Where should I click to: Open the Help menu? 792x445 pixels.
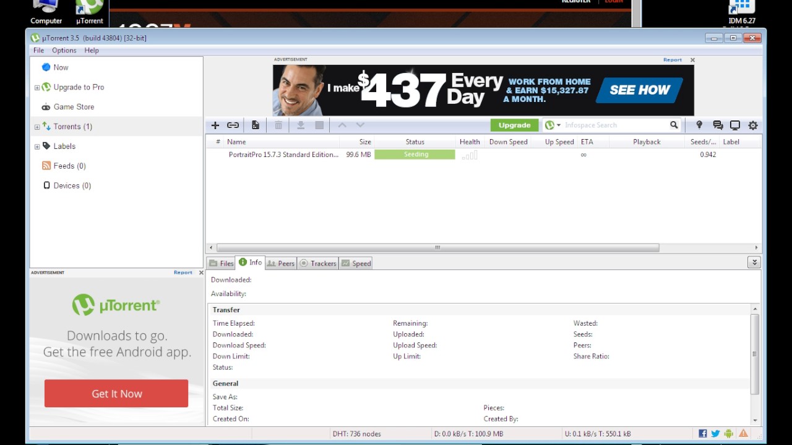(92, 51)
